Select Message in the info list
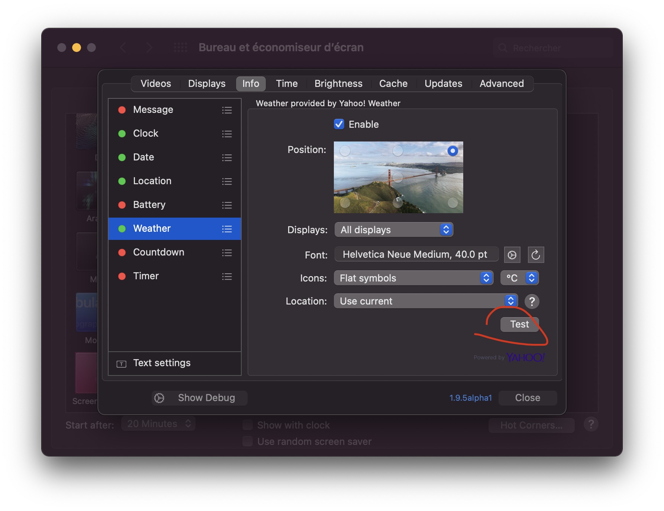664x511 pixels. coord(175,110)
